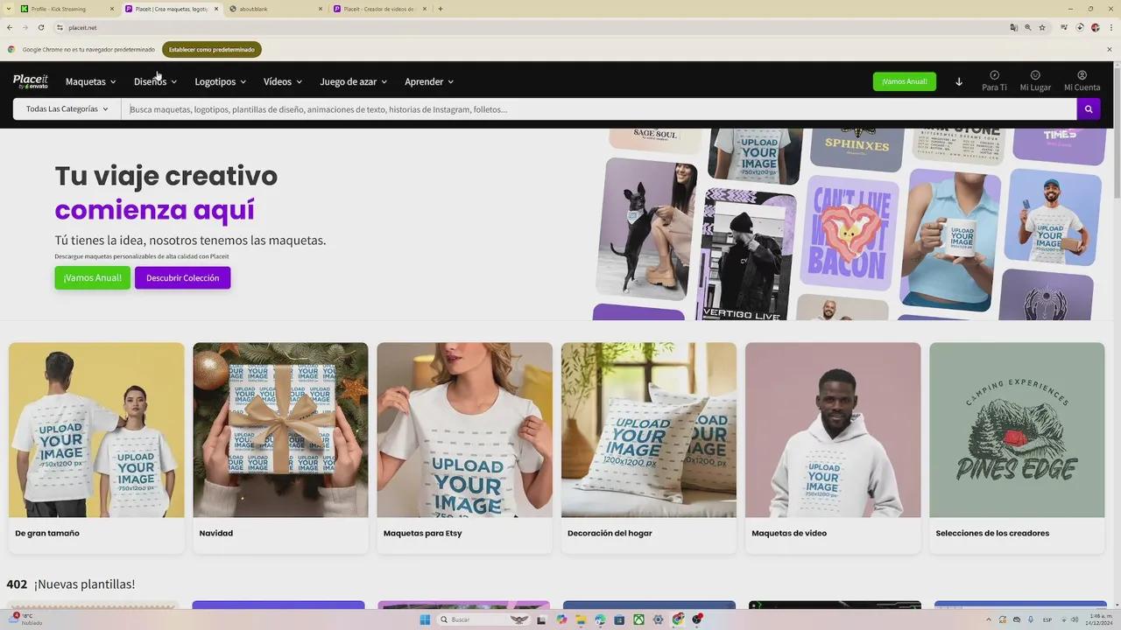The height and width of the screenshot is (630, 1121).
Task: Click the pillow mockup thumbnail
Action: (649, 430)
